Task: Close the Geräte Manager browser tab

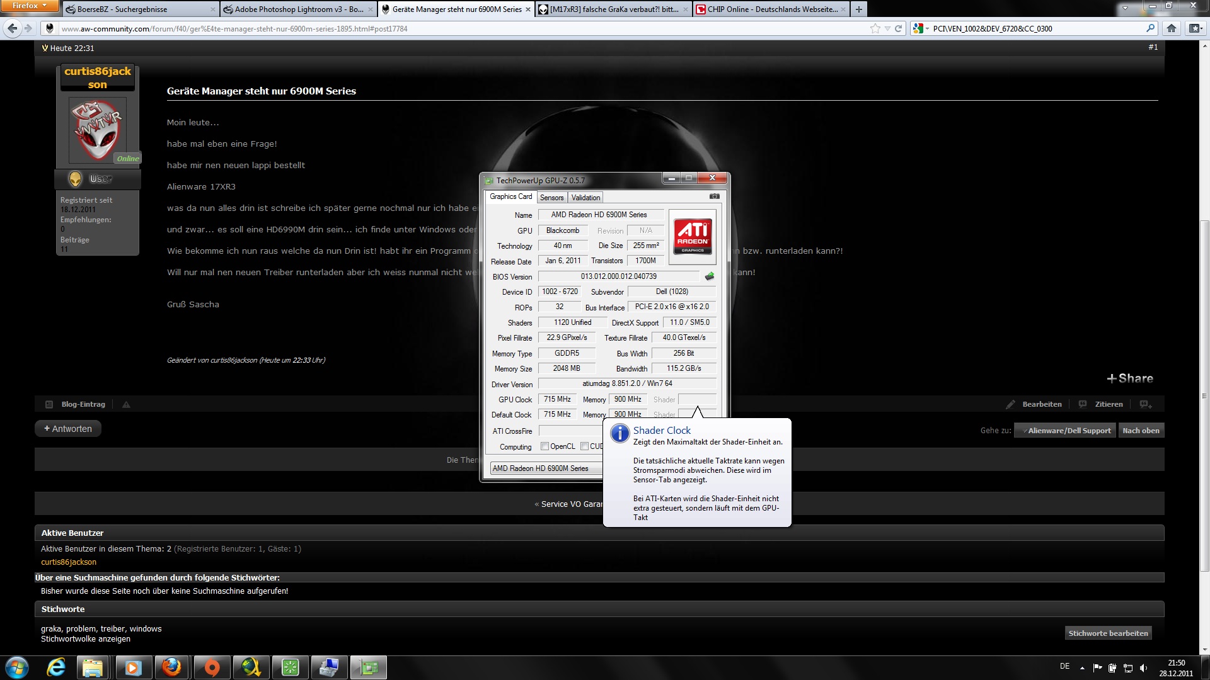Action: 528,9
